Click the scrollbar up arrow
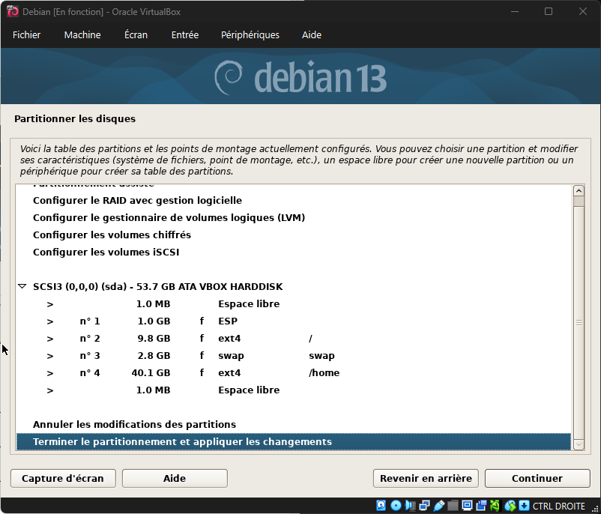The image size is (601, 514). (x=578, y=190)
